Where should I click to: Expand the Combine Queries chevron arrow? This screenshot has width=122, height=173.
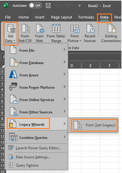[65, 137]
